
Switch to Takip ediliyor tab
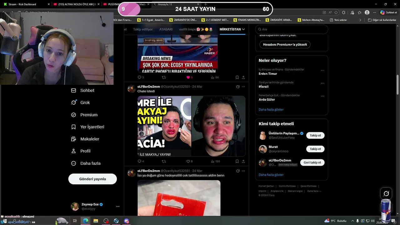coord(143,29)
